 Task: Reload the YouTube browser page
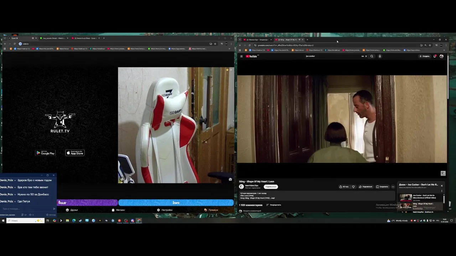tap(249, 45)
